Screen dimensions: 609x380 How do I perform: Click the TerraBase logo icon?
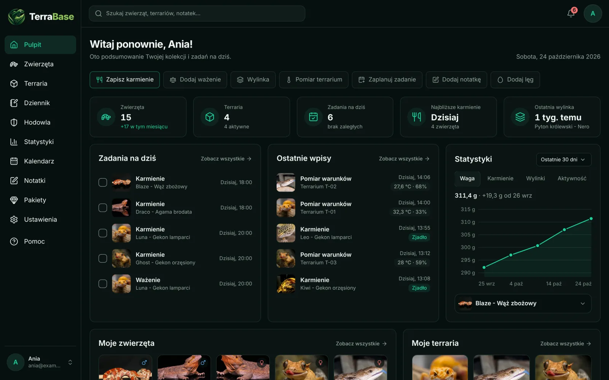pos(16,17)
